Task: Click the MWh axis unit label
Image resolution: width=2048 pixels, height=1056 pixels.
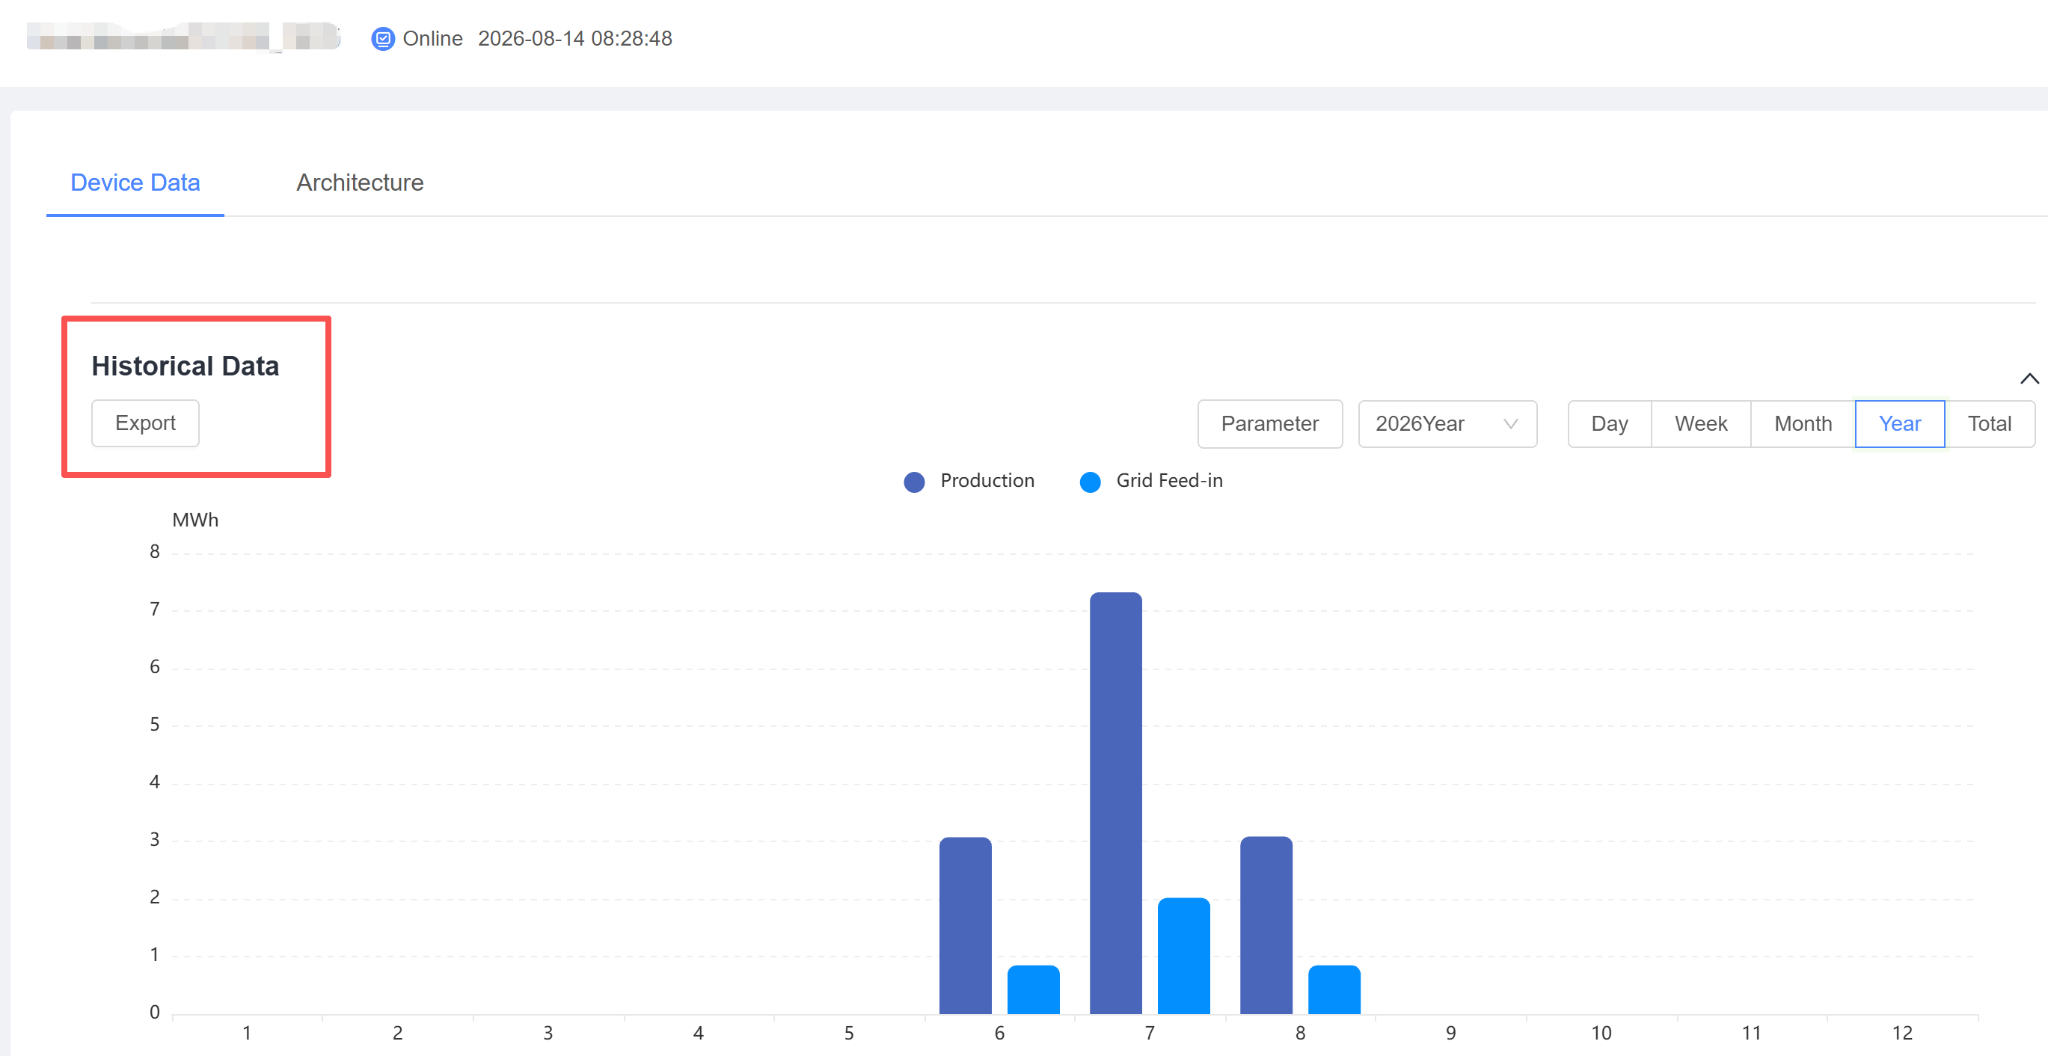Action: pos(195,520)
